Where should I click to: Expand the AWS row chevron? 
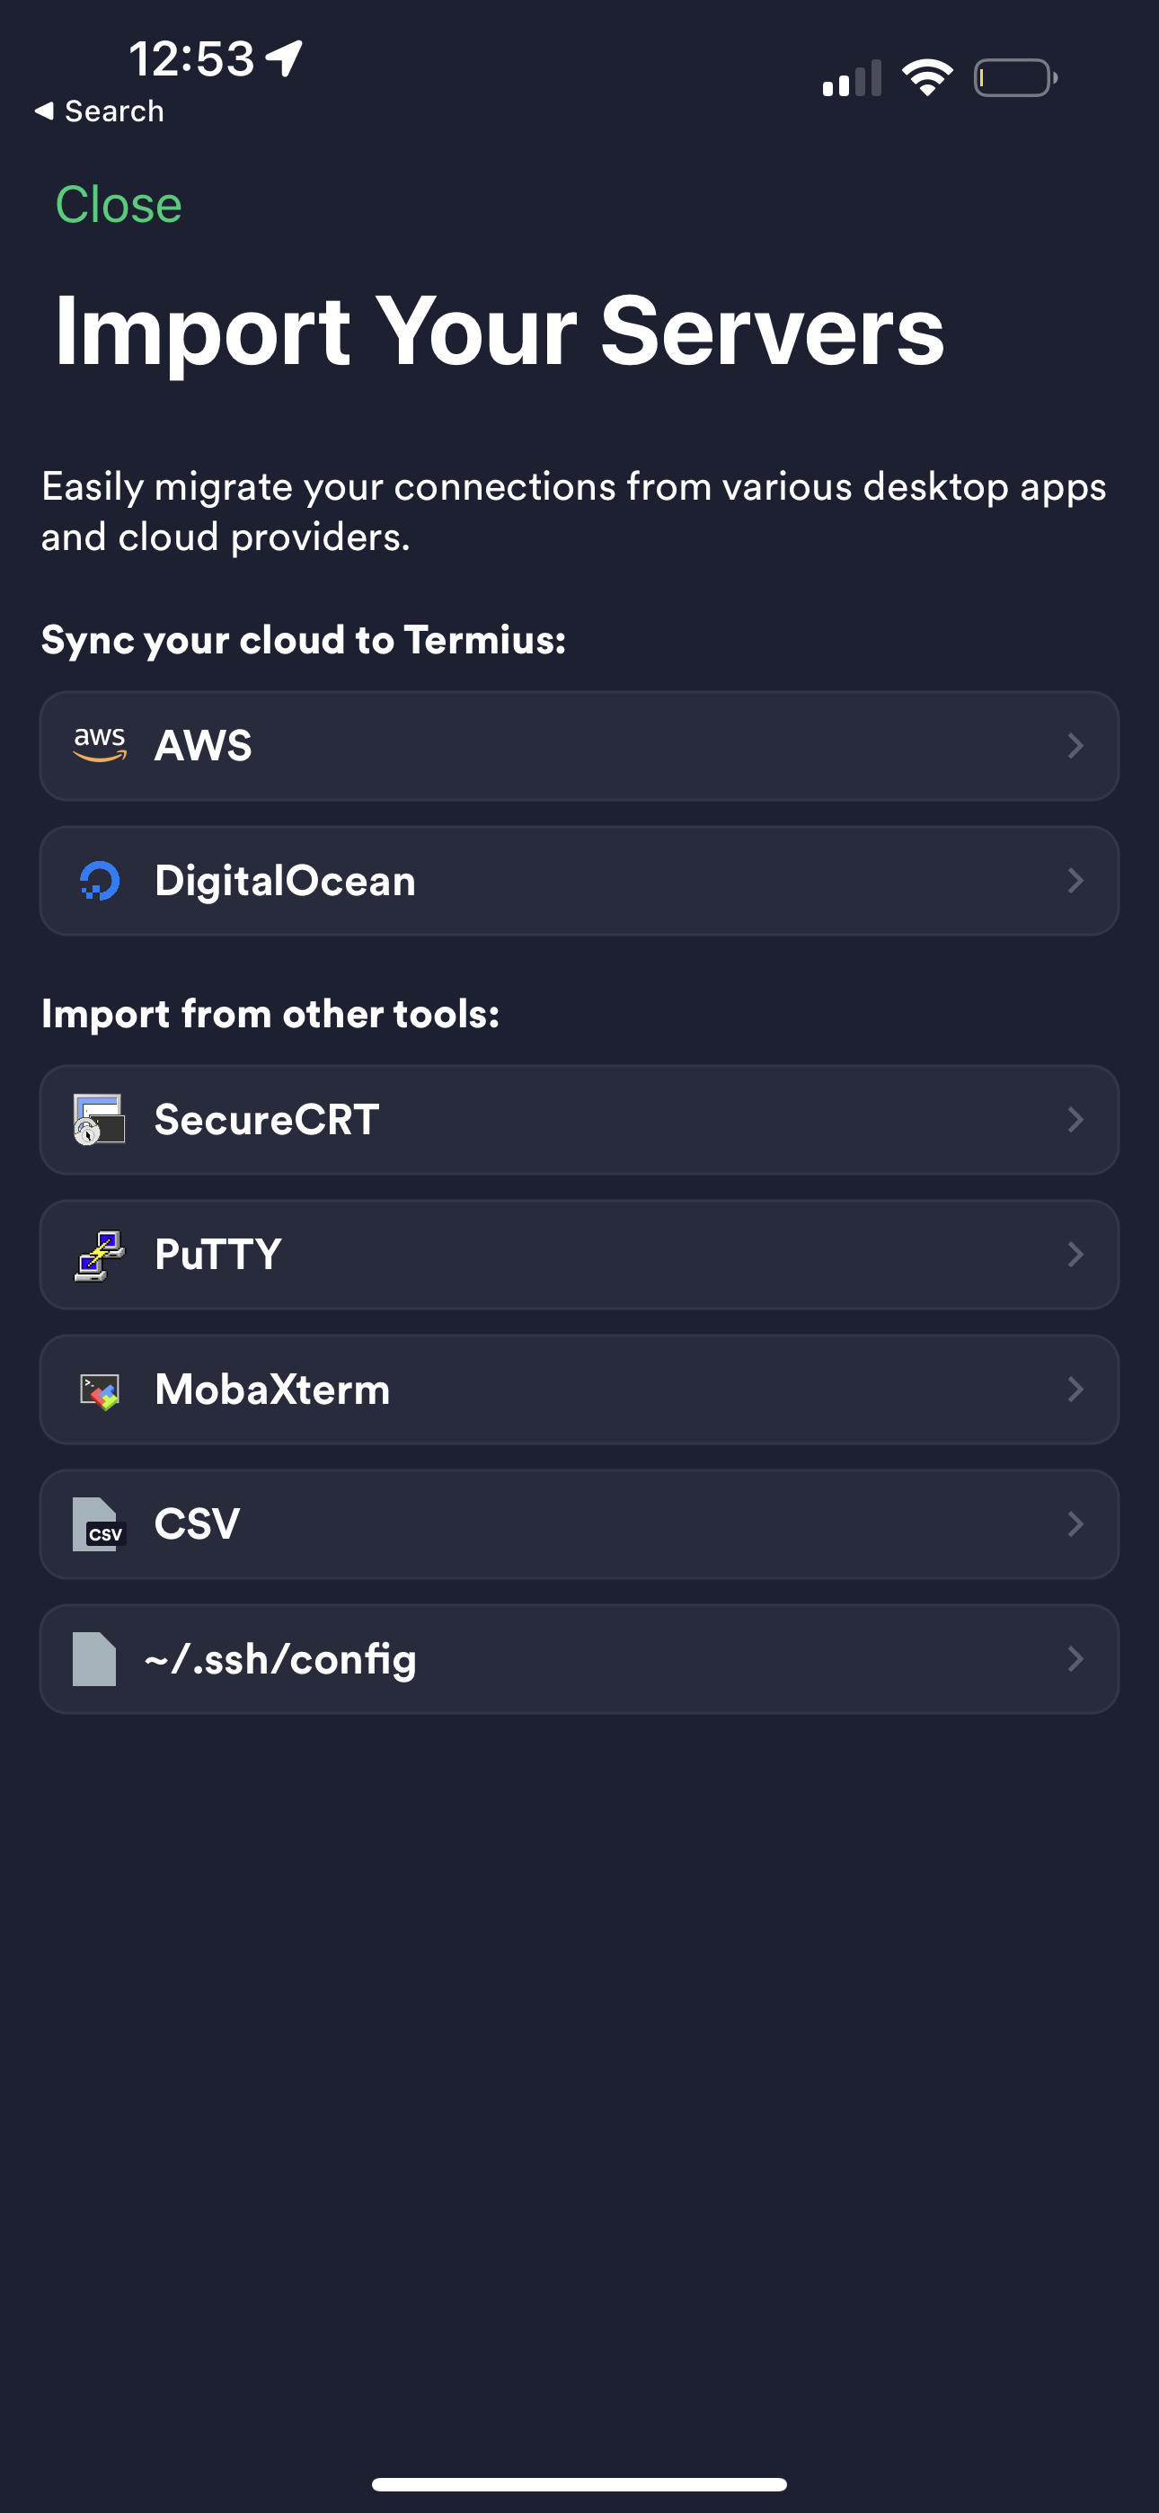point(1075,746)
